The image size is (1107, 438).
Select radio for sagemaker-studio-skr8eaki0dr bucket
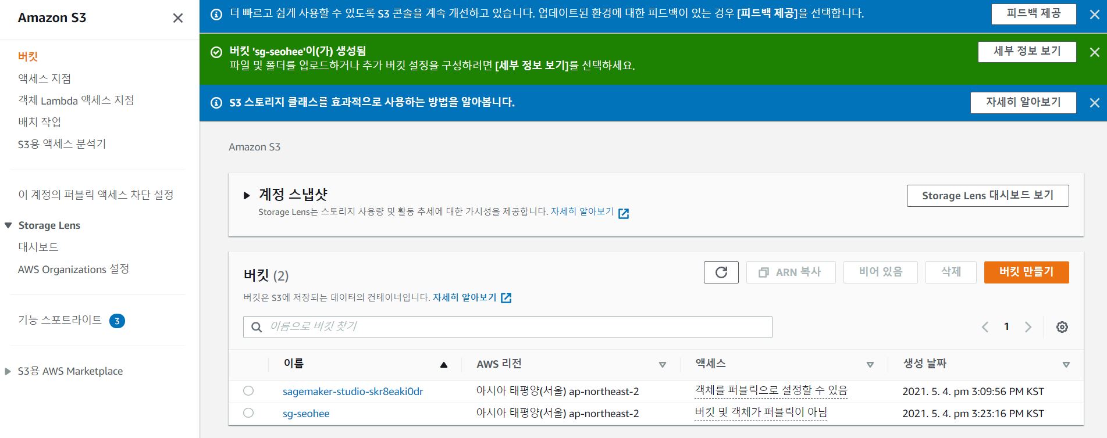coord(248,391)
